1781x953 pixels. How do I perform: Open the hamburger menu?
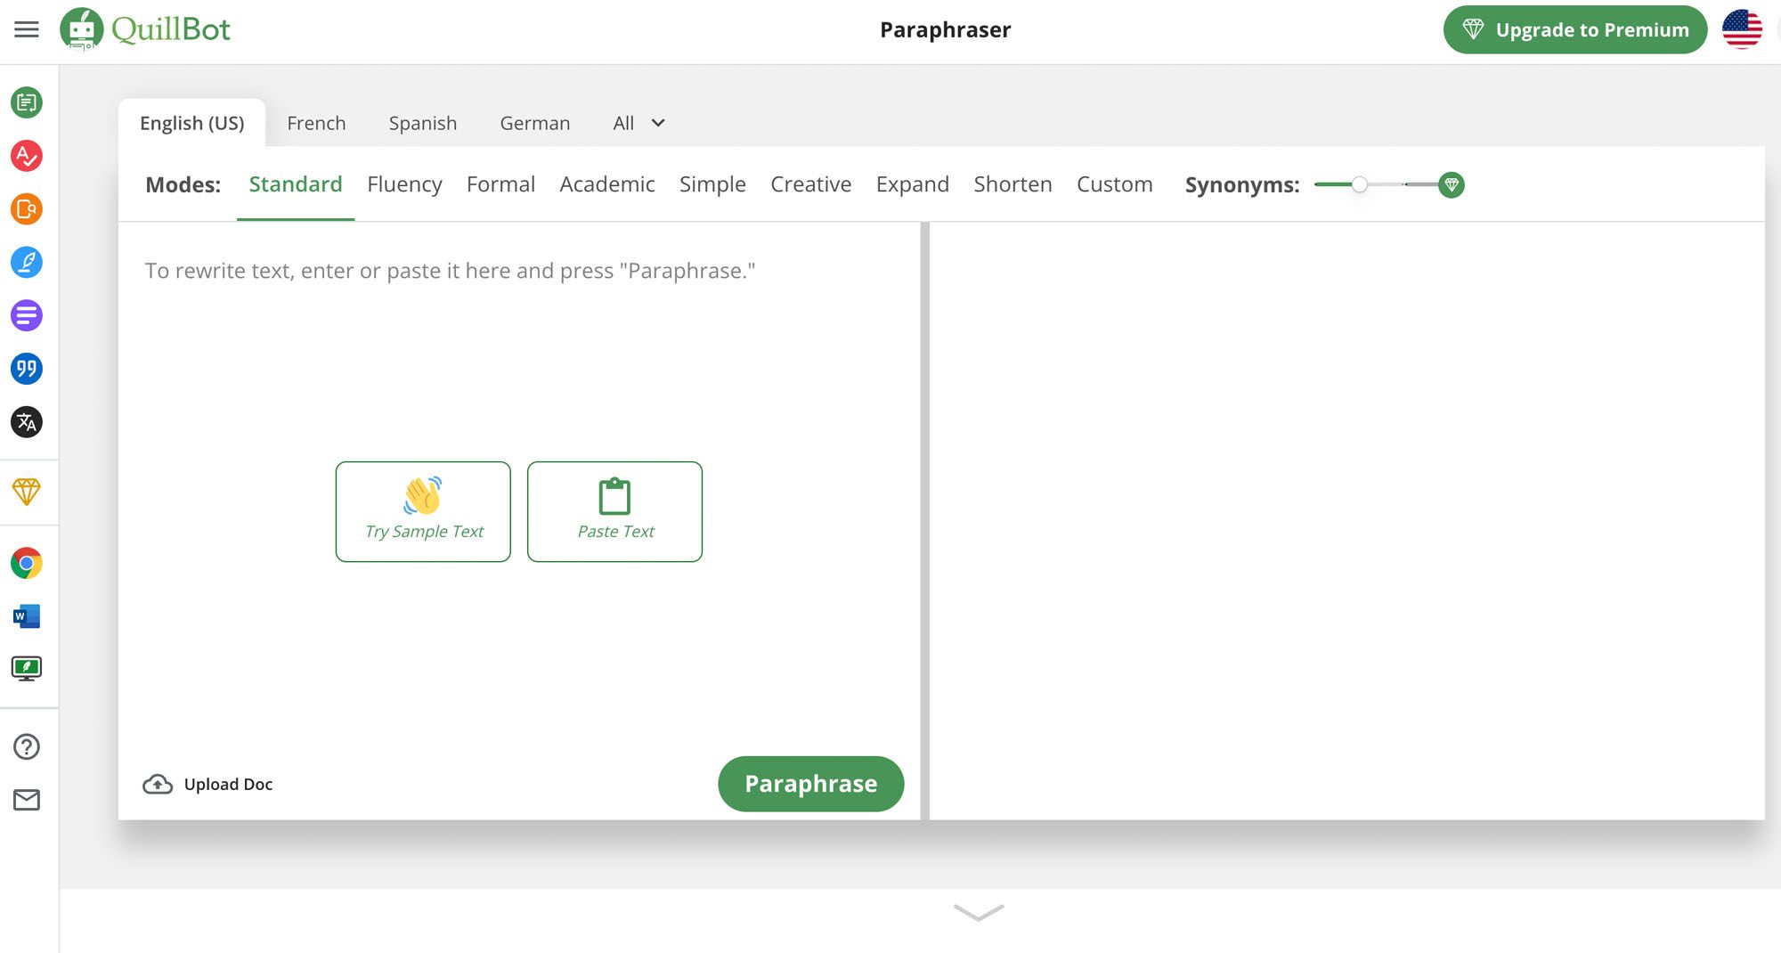tap(27, 29)
